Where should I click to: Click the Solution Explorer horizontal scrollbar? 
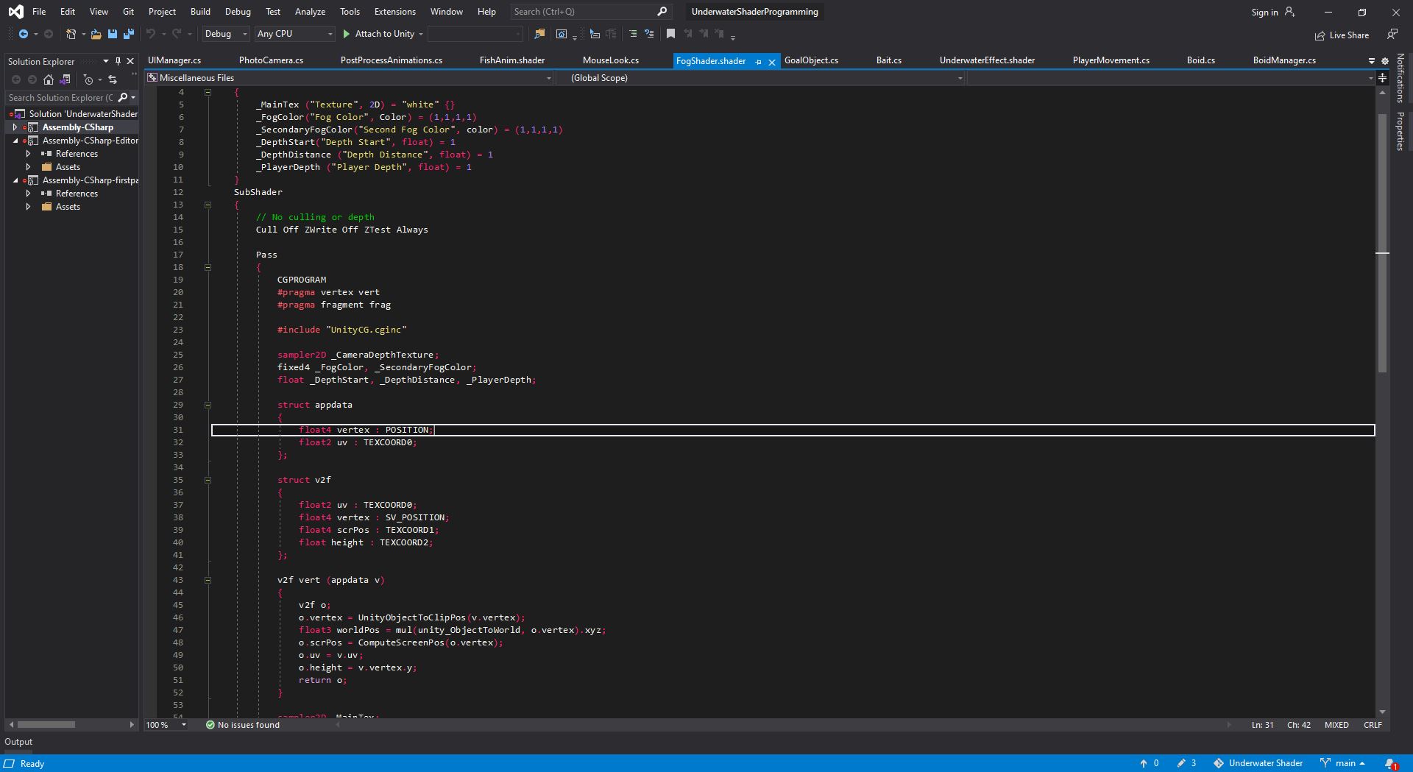tap(46, 725)
